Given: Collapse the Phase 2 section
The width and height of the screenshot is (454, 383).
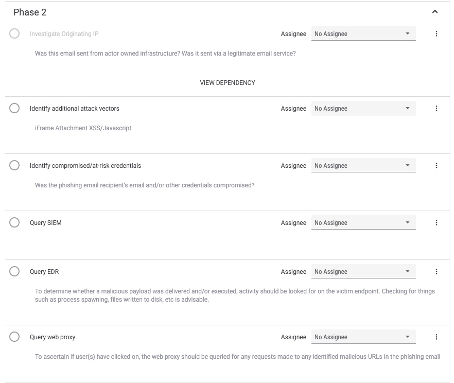Looking at the screenshot, I should (x=434, y=11).
